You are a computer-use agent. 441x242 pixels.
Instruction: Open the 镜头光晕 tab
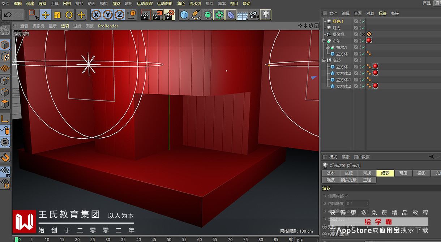[x=349, y=180]
